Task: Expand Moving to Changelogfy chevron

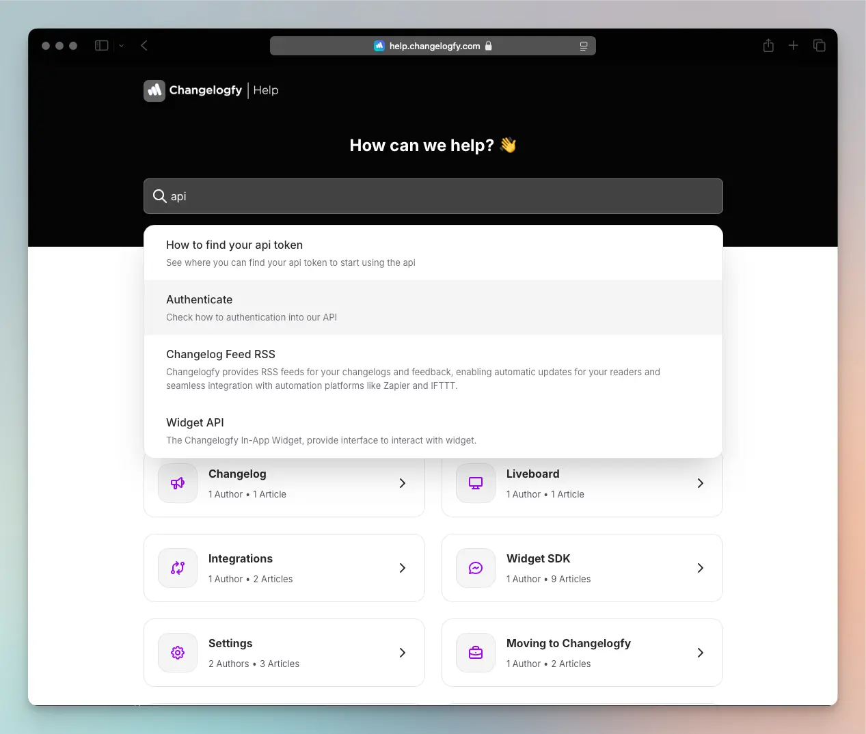Action: (701, 653)
